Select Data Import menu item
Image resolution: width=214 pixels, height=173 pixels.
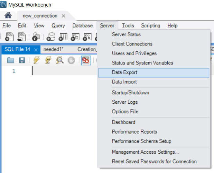[x=153, y=82]
